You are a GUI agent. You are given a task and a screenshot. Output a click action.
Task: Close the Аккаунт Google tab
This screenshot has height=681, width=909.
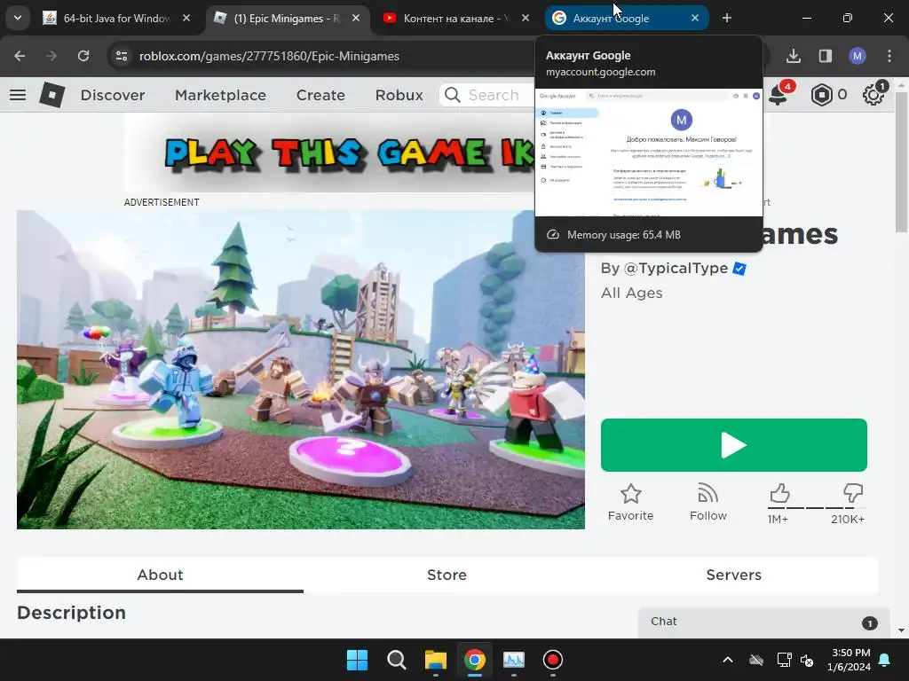(x=695, y=19)
